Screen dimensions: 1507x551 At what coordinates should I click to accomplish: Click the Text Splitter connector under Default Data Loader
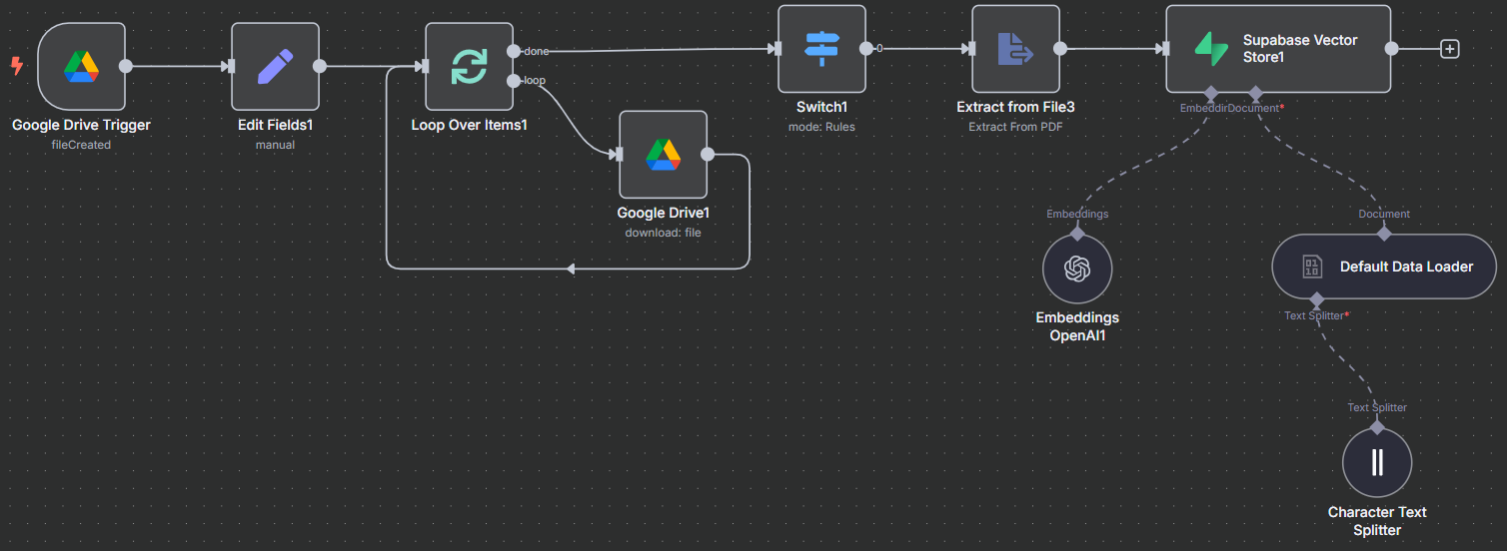(x=1316, y=299)
